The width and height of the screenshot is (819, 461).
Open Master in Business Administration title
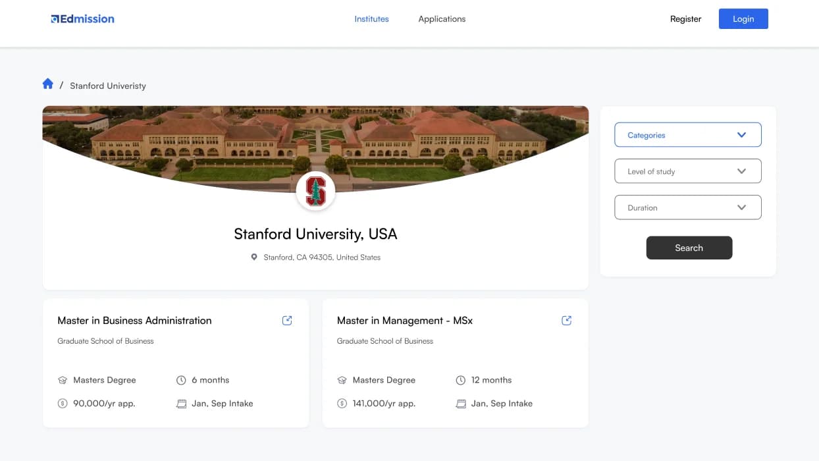[x=134, y=321]
